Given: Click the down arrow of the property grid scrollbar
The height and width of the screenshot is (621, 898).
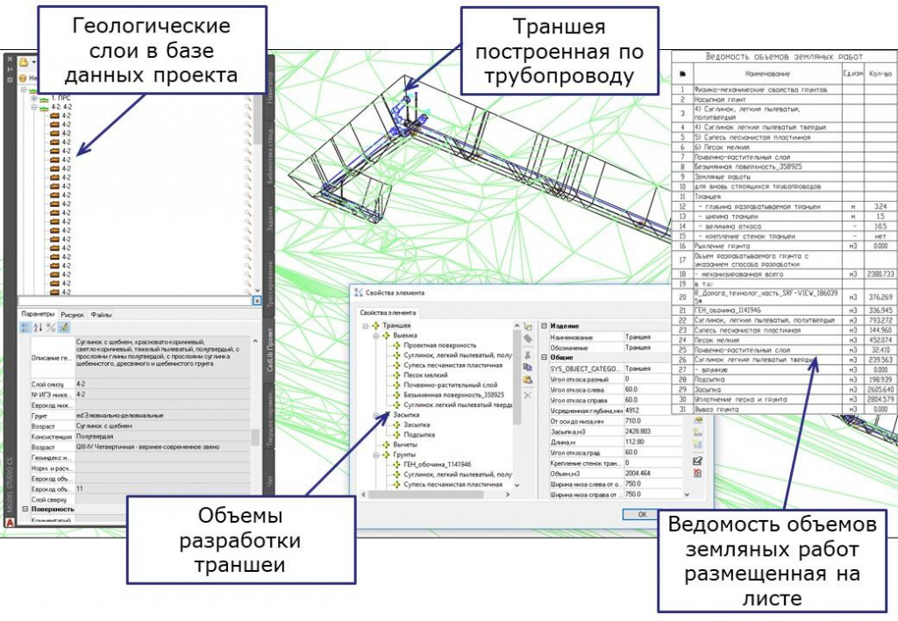Looking at the screenshot, I should [x=687, y=494].
